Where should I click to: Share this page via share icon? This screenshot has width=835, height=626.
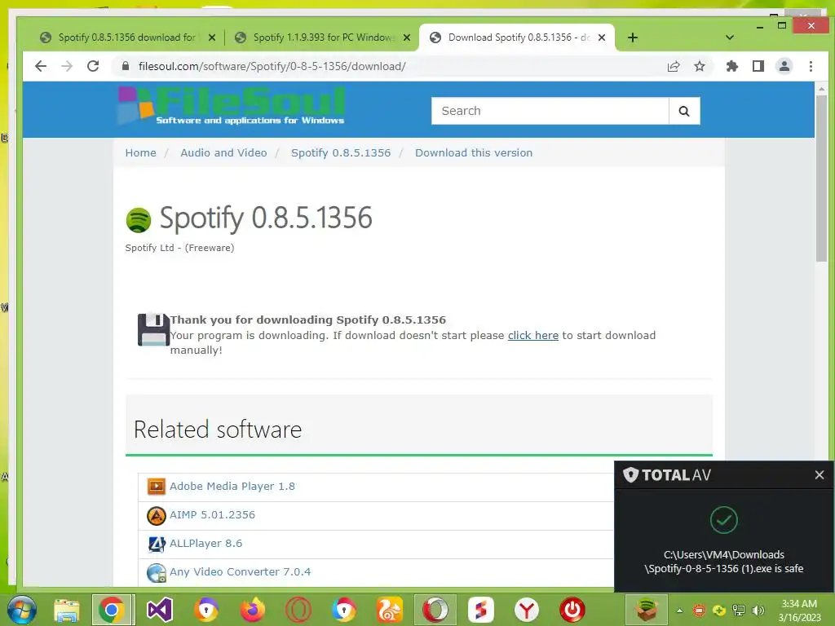click(674, 66)
